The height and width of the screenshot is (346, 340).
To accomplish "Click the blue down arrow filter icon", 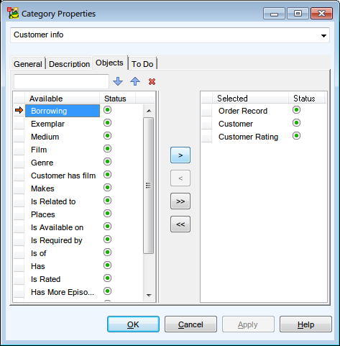I will [x=118, y=81].
